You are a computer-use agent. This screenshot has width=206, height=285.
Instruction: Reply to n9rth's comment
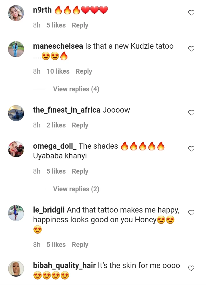click(80, 25)
